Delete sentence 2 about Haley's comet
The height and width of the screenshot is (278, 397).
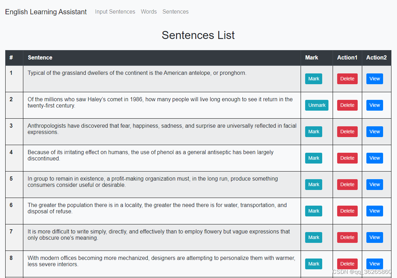[347, 105]
